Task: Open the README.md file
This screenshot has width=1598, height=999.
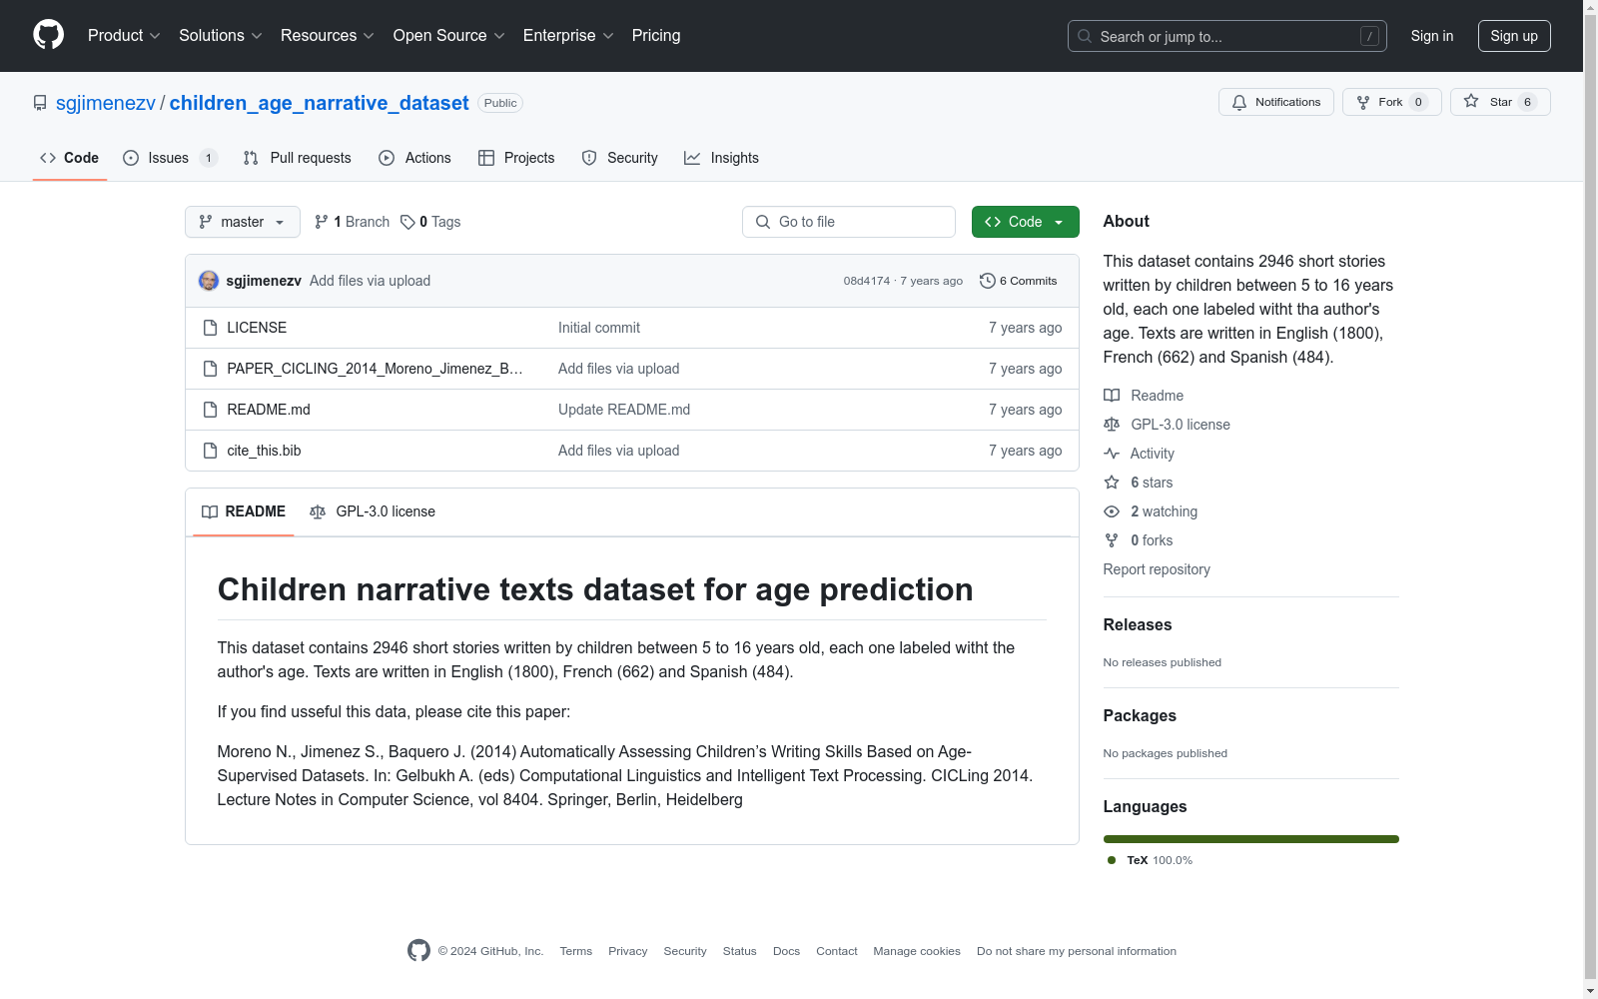Action: point(269,410)
